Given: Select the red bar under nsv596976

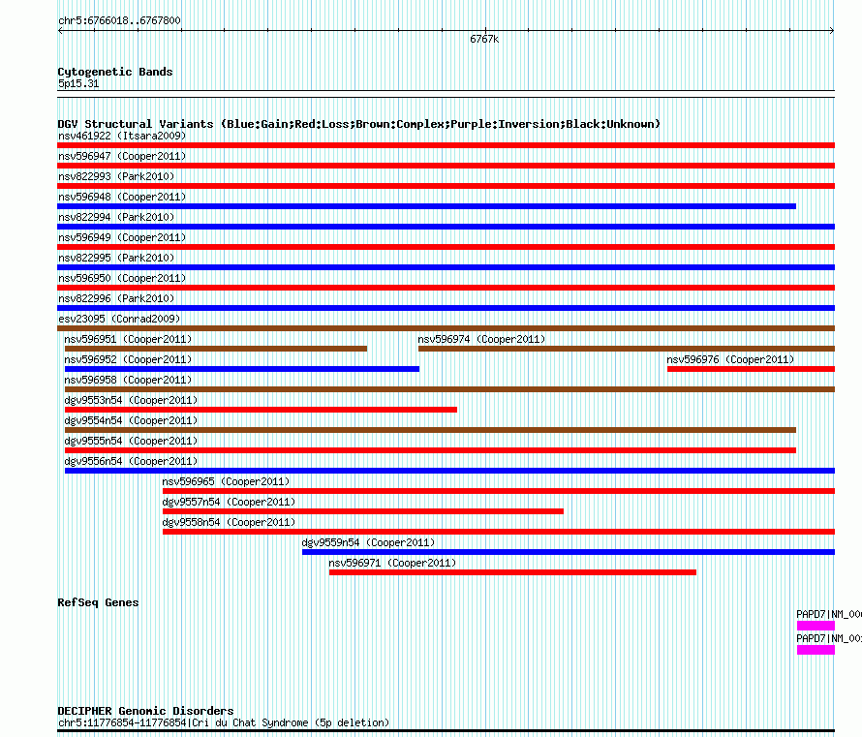Looking at the screenshot, I should (x=751, y=369).
